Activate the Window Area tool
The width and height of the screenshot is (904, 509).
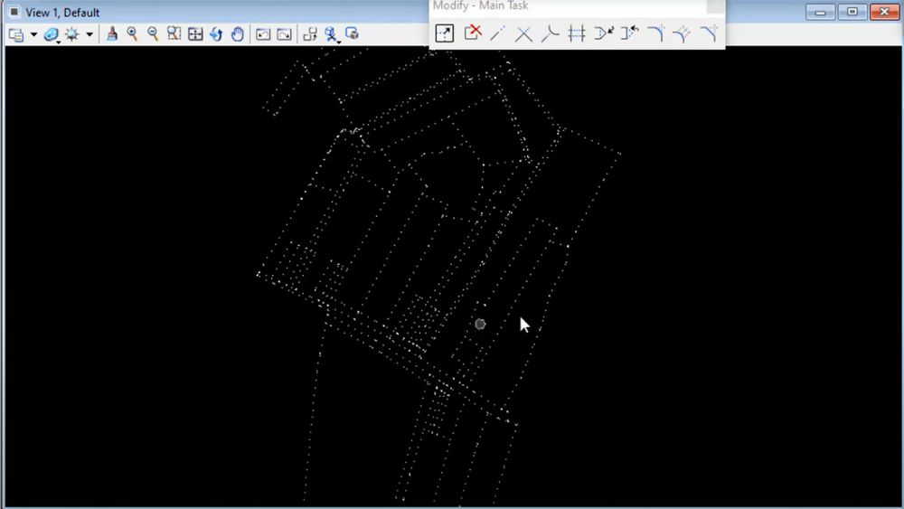[x=174, y=34]
